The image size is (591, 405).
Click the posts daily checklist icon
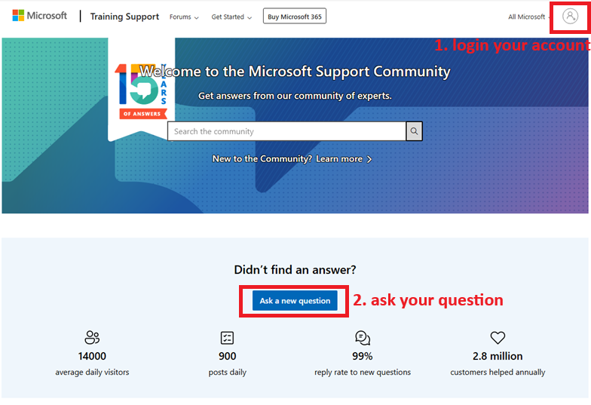227,338
